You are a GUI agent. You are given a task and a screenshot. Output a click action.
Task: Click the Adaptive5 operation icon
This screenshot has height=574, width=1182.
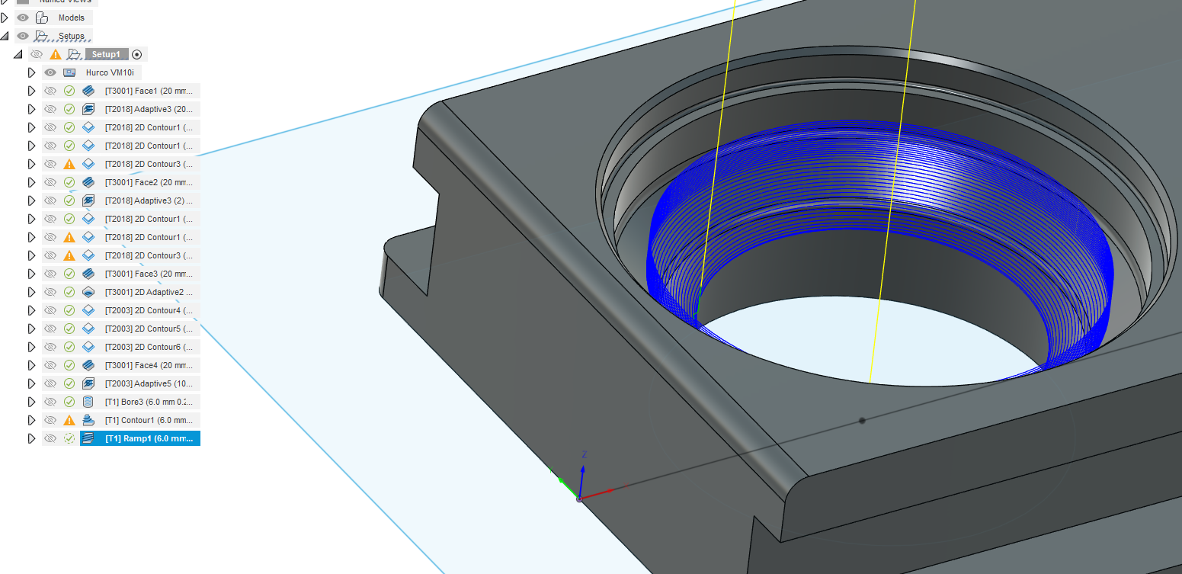pos(88,383)
